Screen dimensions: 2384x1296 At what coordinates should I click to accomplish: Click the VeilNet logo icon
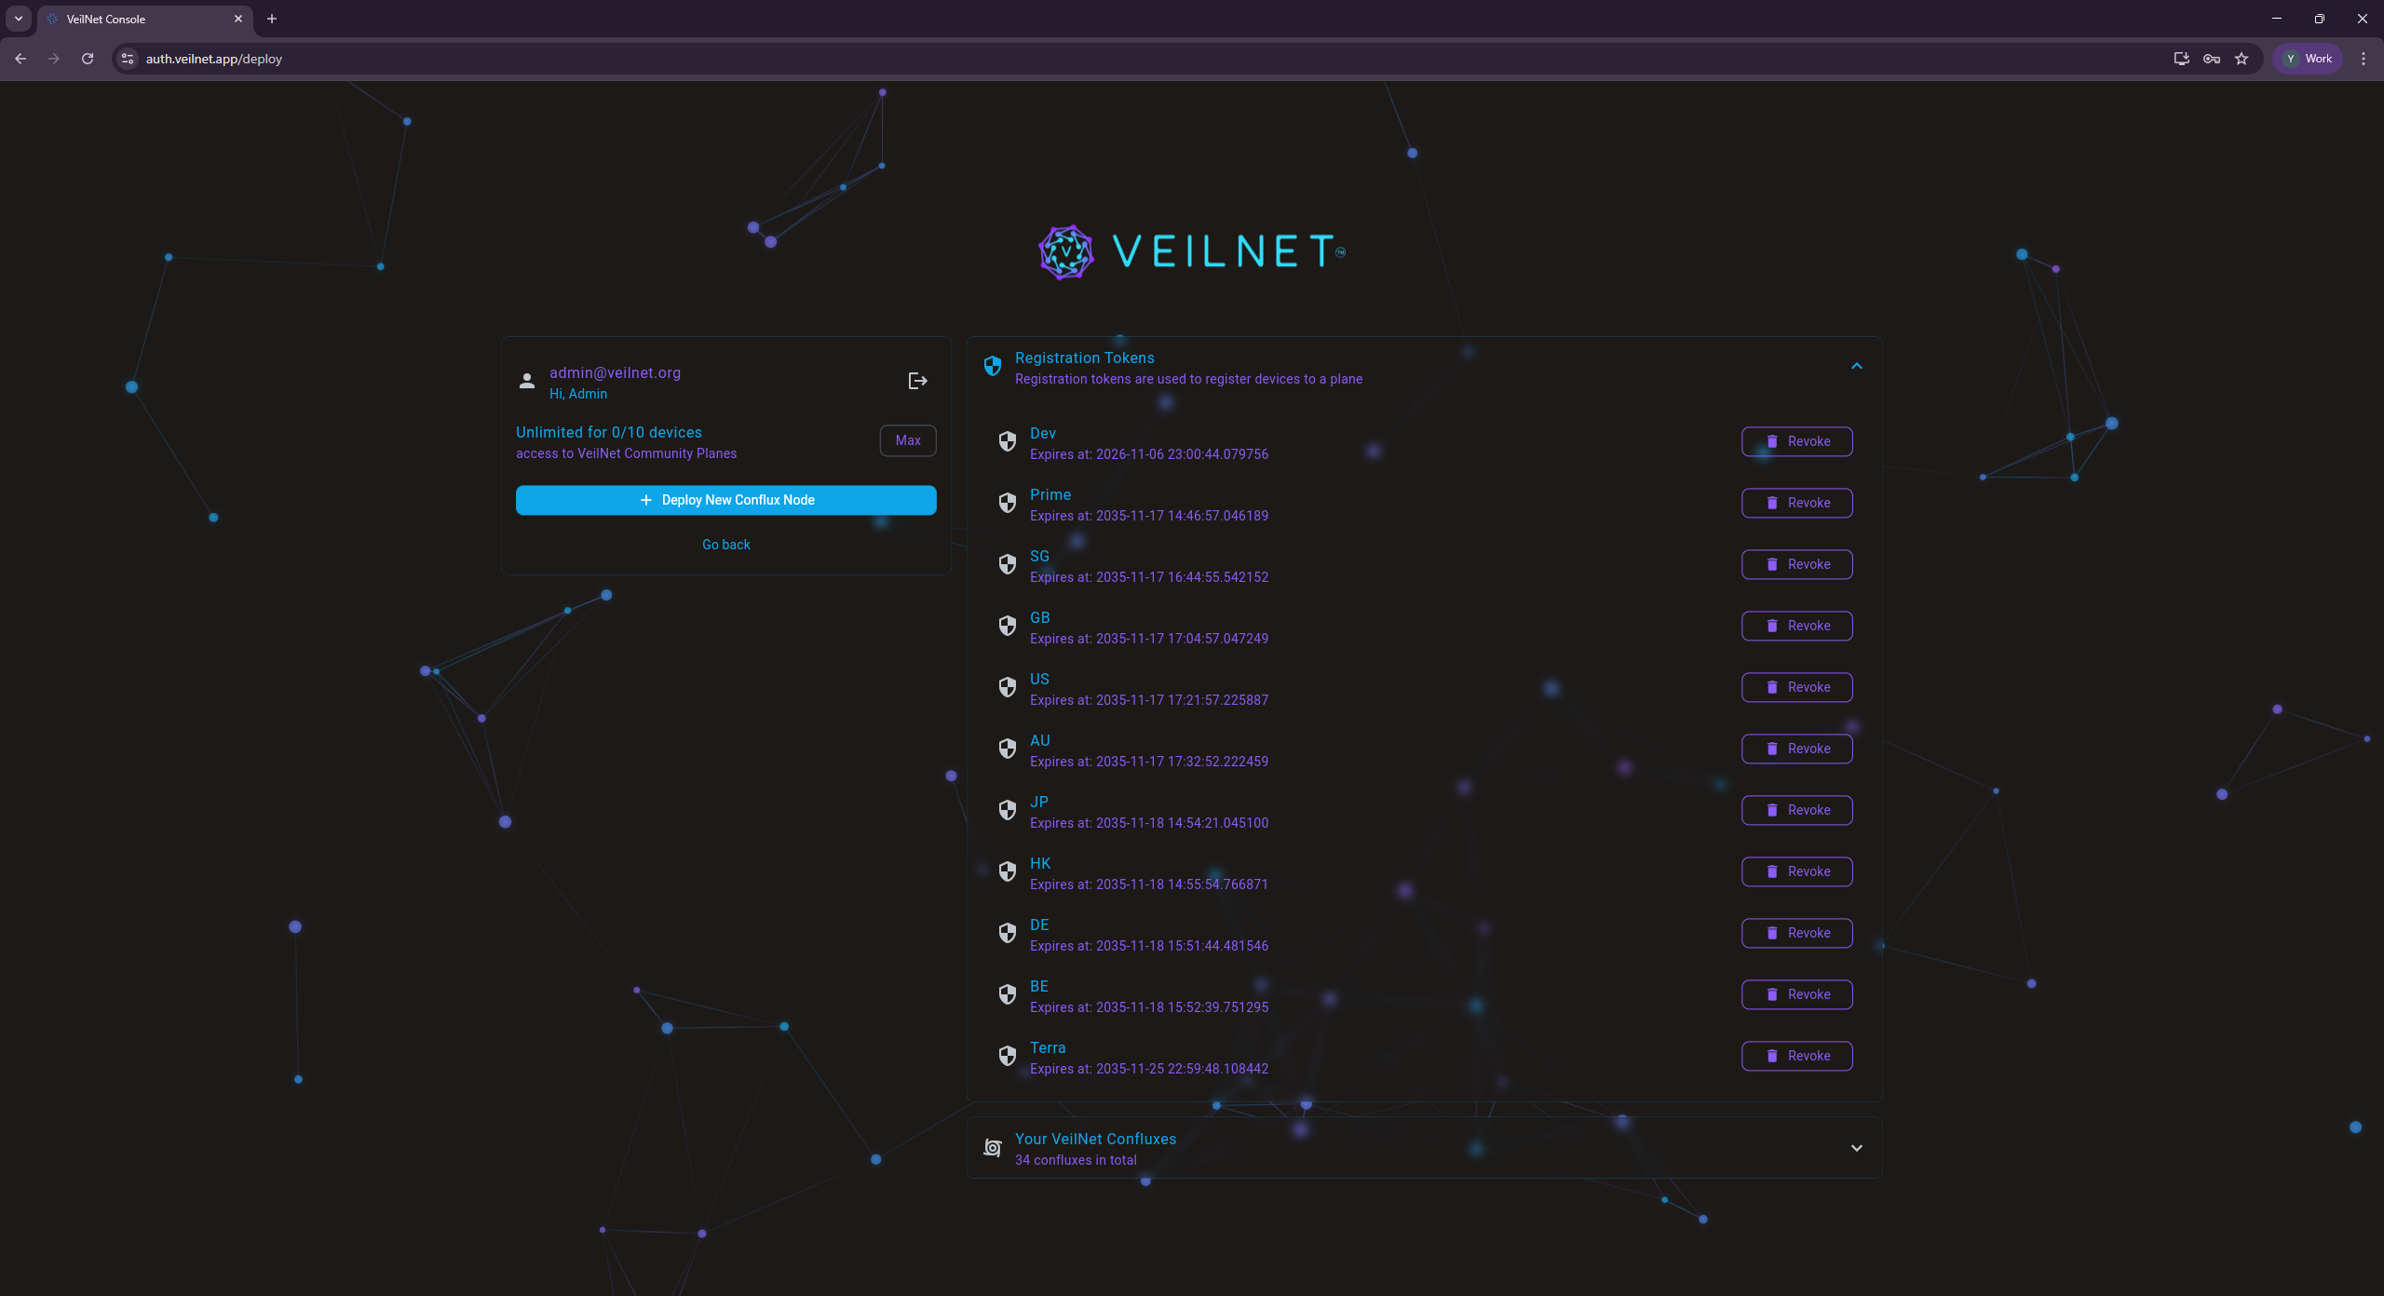coord(1064,250)
